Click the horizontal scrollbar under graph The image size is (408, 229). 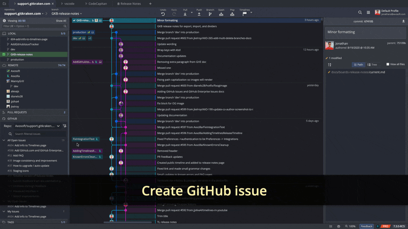click(x=127, y=222)
